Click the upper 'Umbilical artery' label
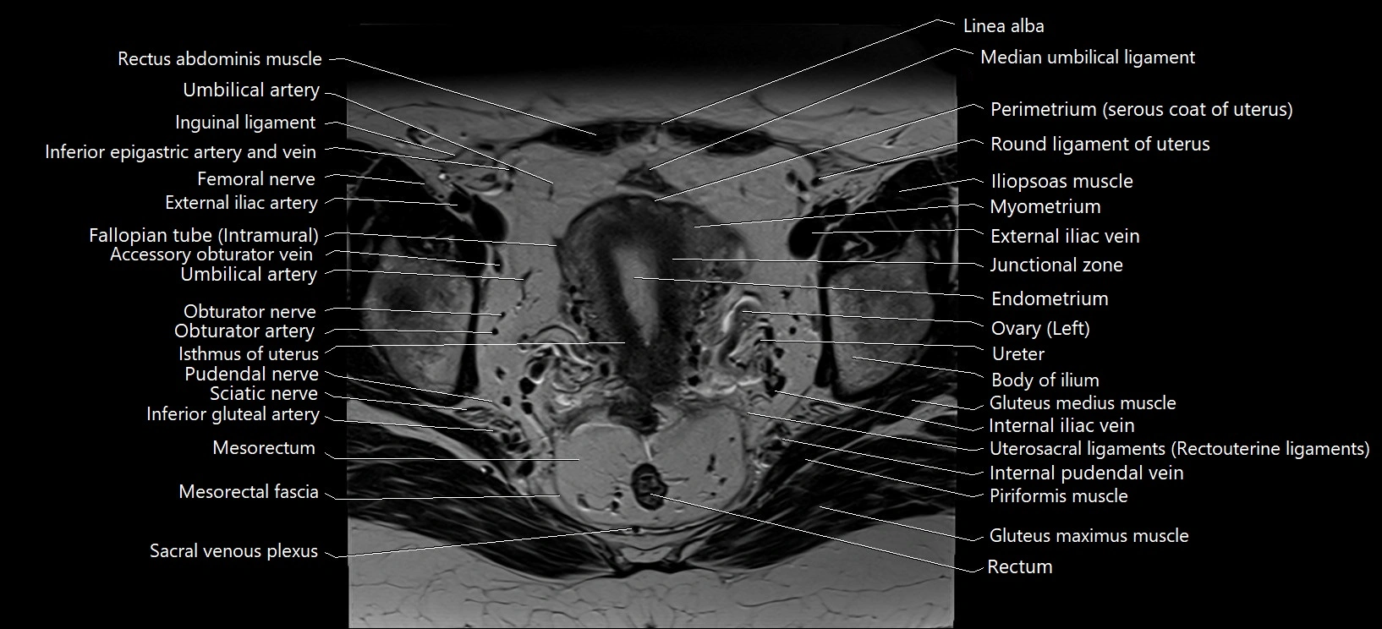The width and height of the screenshot is (1382, 629). click(x=251, y=90)
